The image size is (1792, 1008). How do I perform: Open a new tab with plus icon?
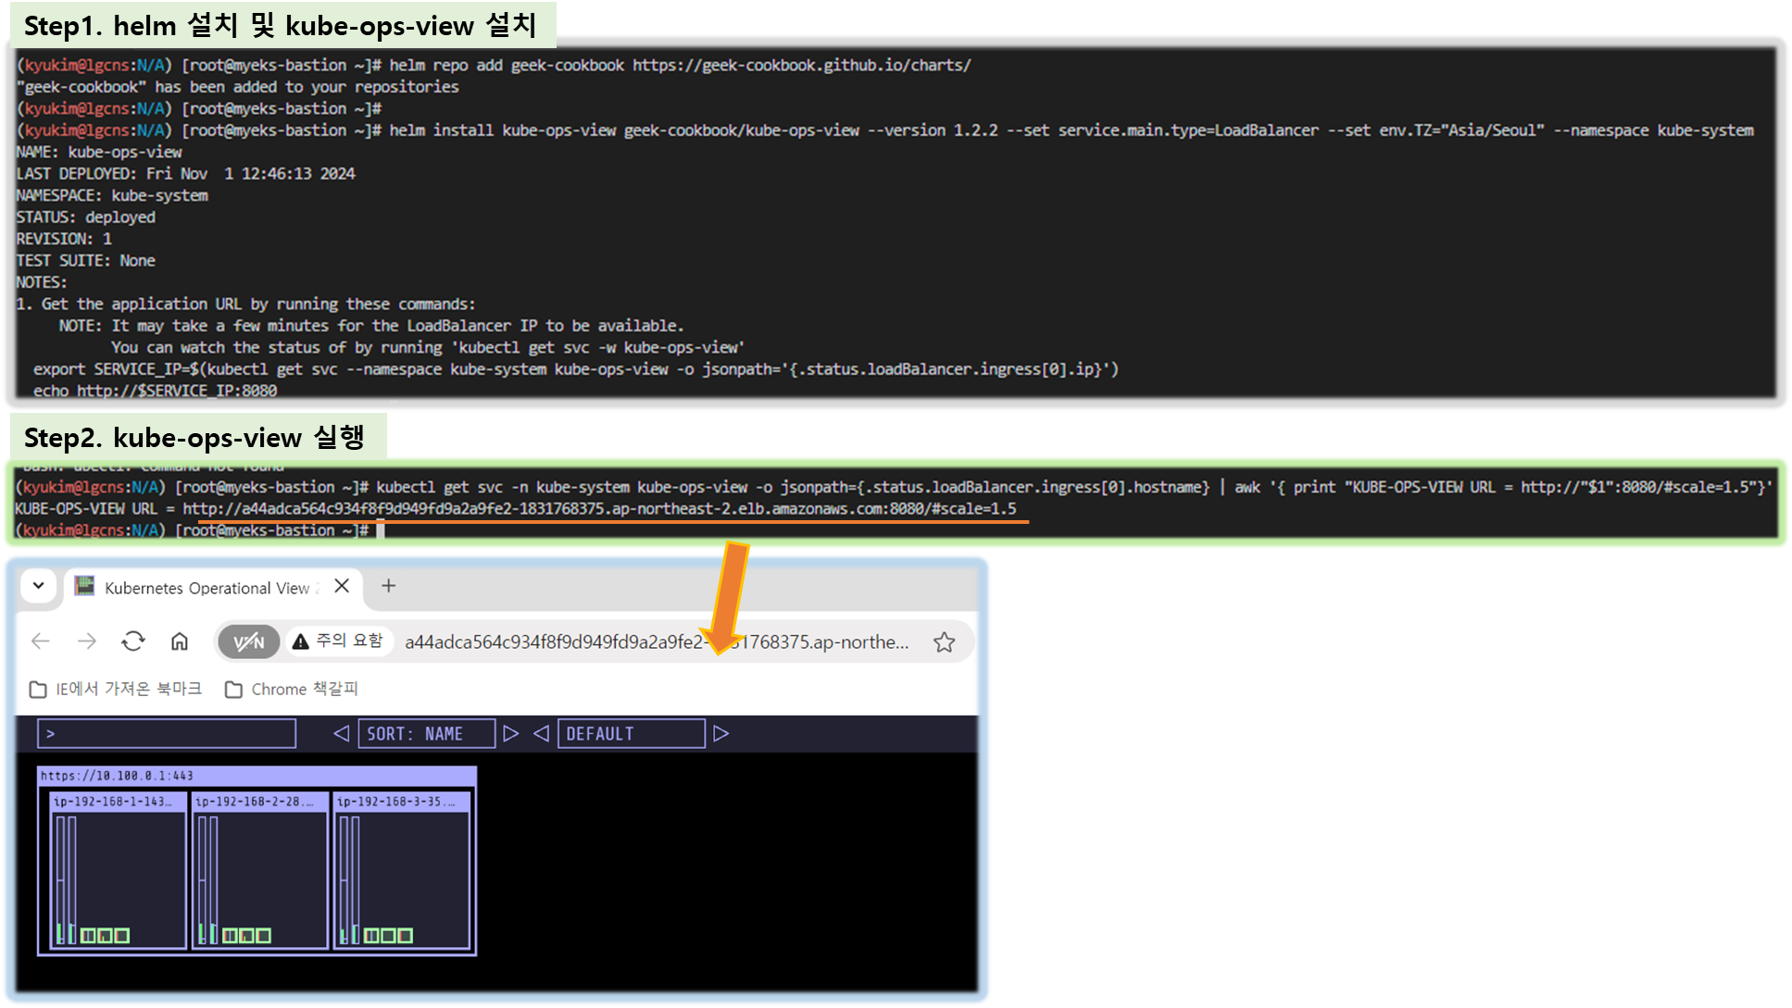coord(389,586)
